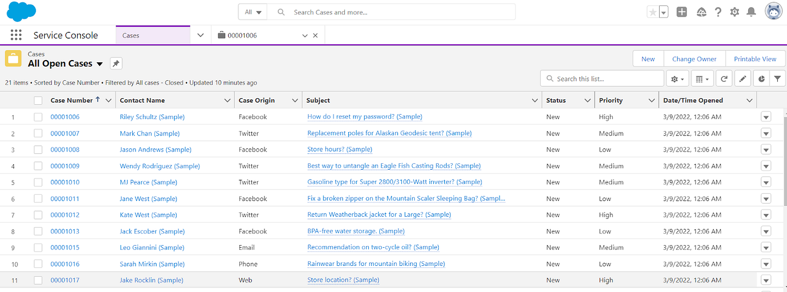Click the pencil edit list icon
Image resolution: width=787 pixels, height=292 pixels.
[x=742, y=79]
